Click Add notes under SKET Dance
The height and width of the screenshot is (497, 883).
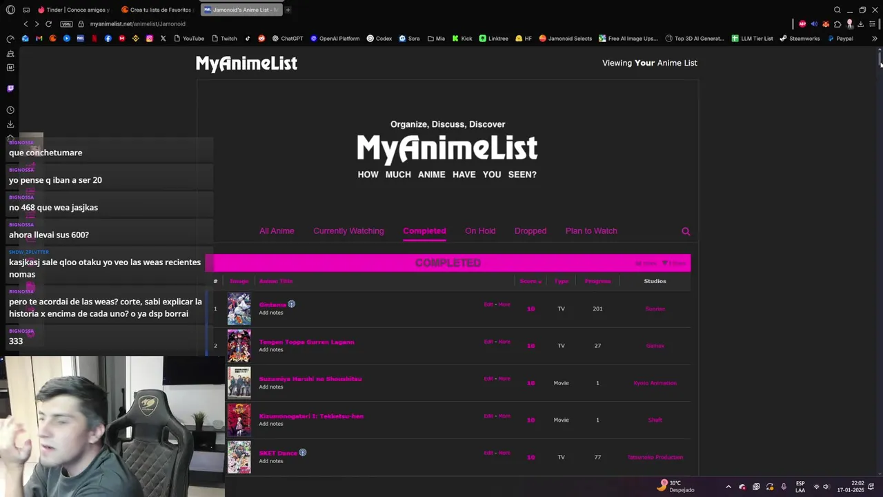pyautogui.click(x=271, y=461)
